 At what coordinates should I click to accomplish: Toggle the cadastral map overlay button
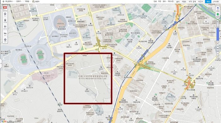pyautogui.click(x=192, y=2)
